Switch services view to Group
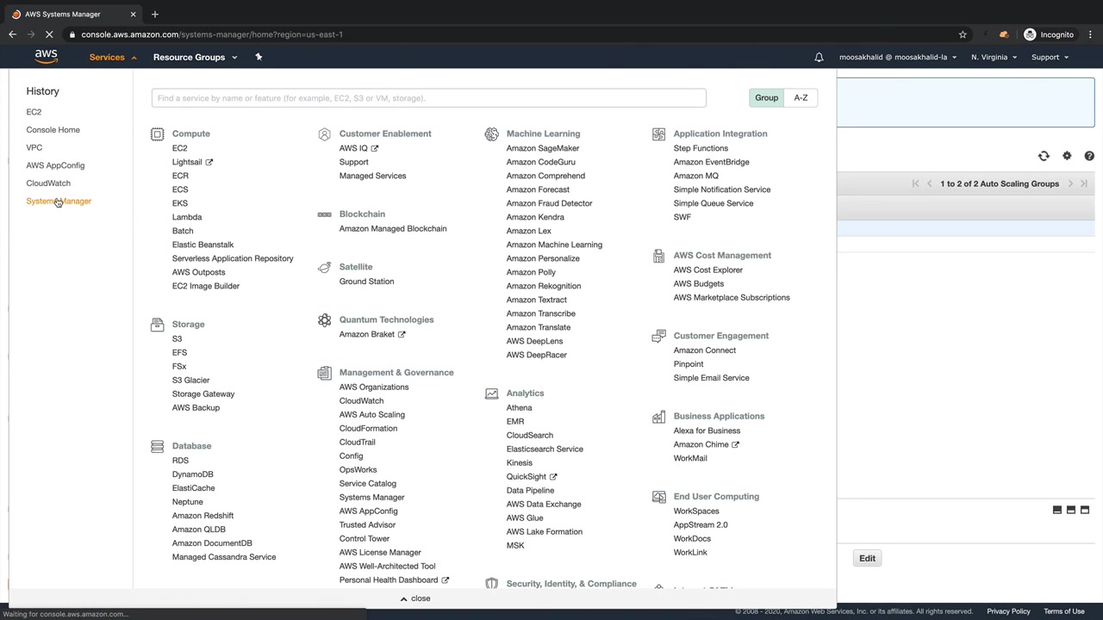The image size is (1103, 620). coord(766,98)
